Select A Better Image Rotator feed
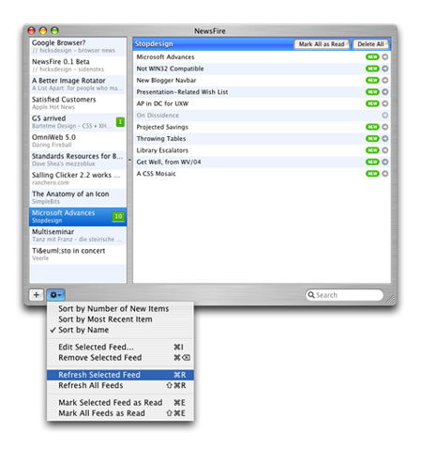This screenshot has width=422, height=450. (78, 85)
